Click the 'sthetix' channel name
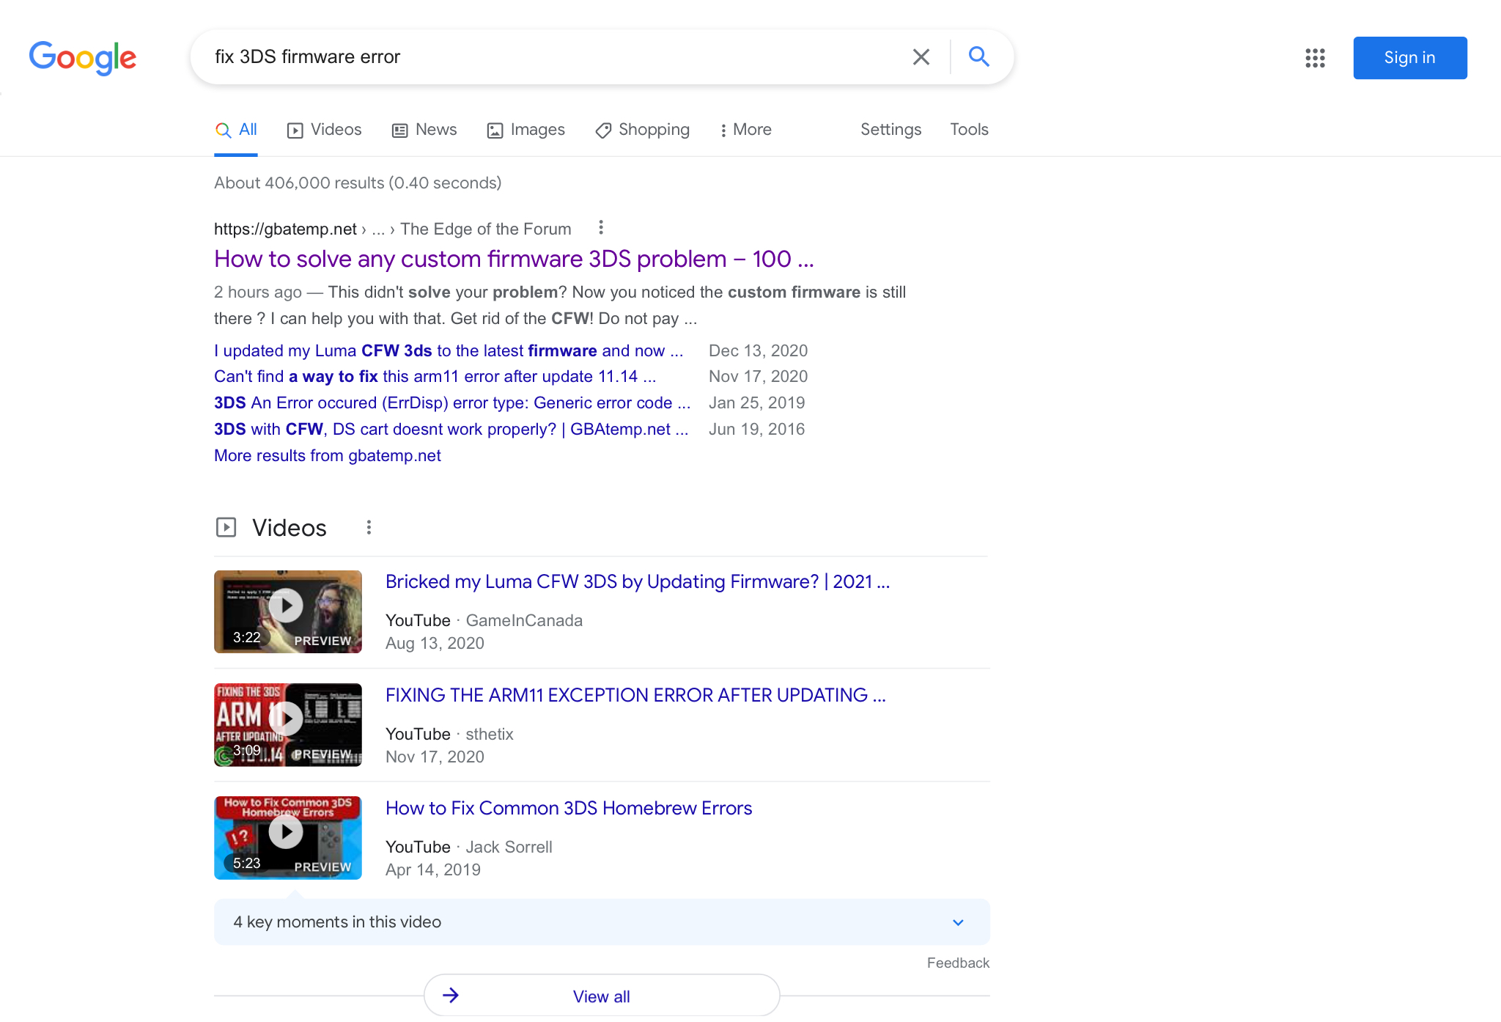The width and height of the screenshot is (1501, 1022). coord(490,734)
